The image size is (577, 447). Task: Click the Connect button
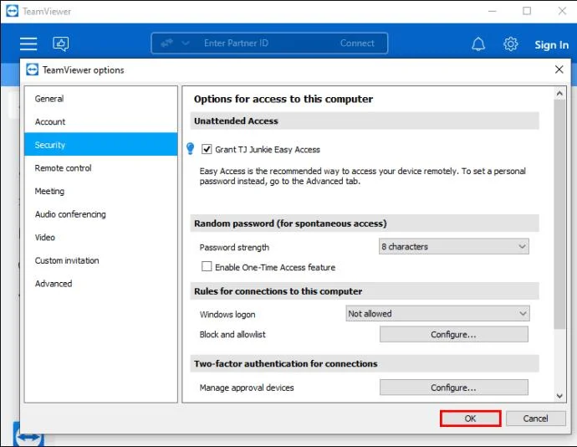point(357,44)
